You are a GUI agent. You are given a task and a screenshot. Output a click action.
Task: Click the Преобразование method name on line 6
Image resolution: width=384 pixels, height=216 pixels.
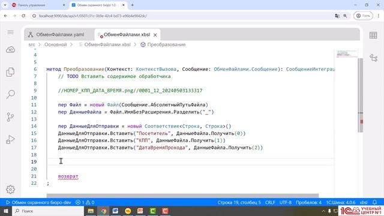[x=84, y=70]
